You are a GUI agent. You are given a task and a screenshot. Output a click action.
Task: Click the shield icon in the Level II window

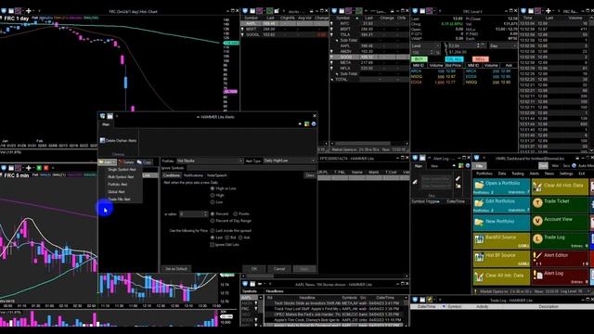point(415,11)
